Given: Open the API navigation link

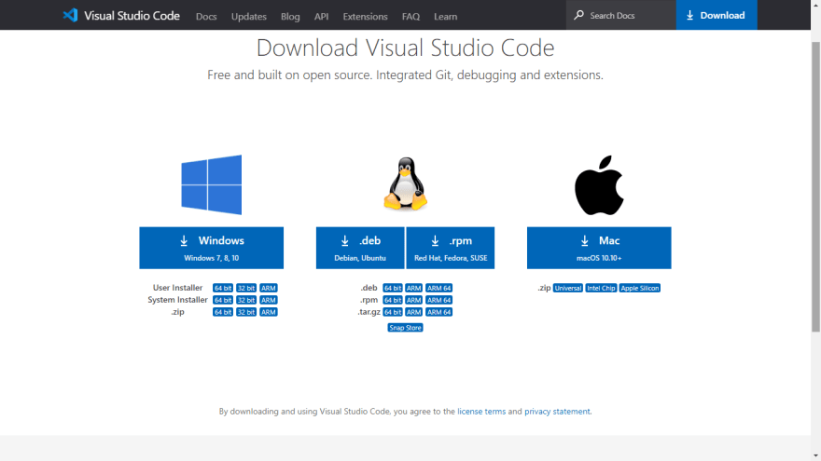Looking at the screenshot, I should 322,16.
